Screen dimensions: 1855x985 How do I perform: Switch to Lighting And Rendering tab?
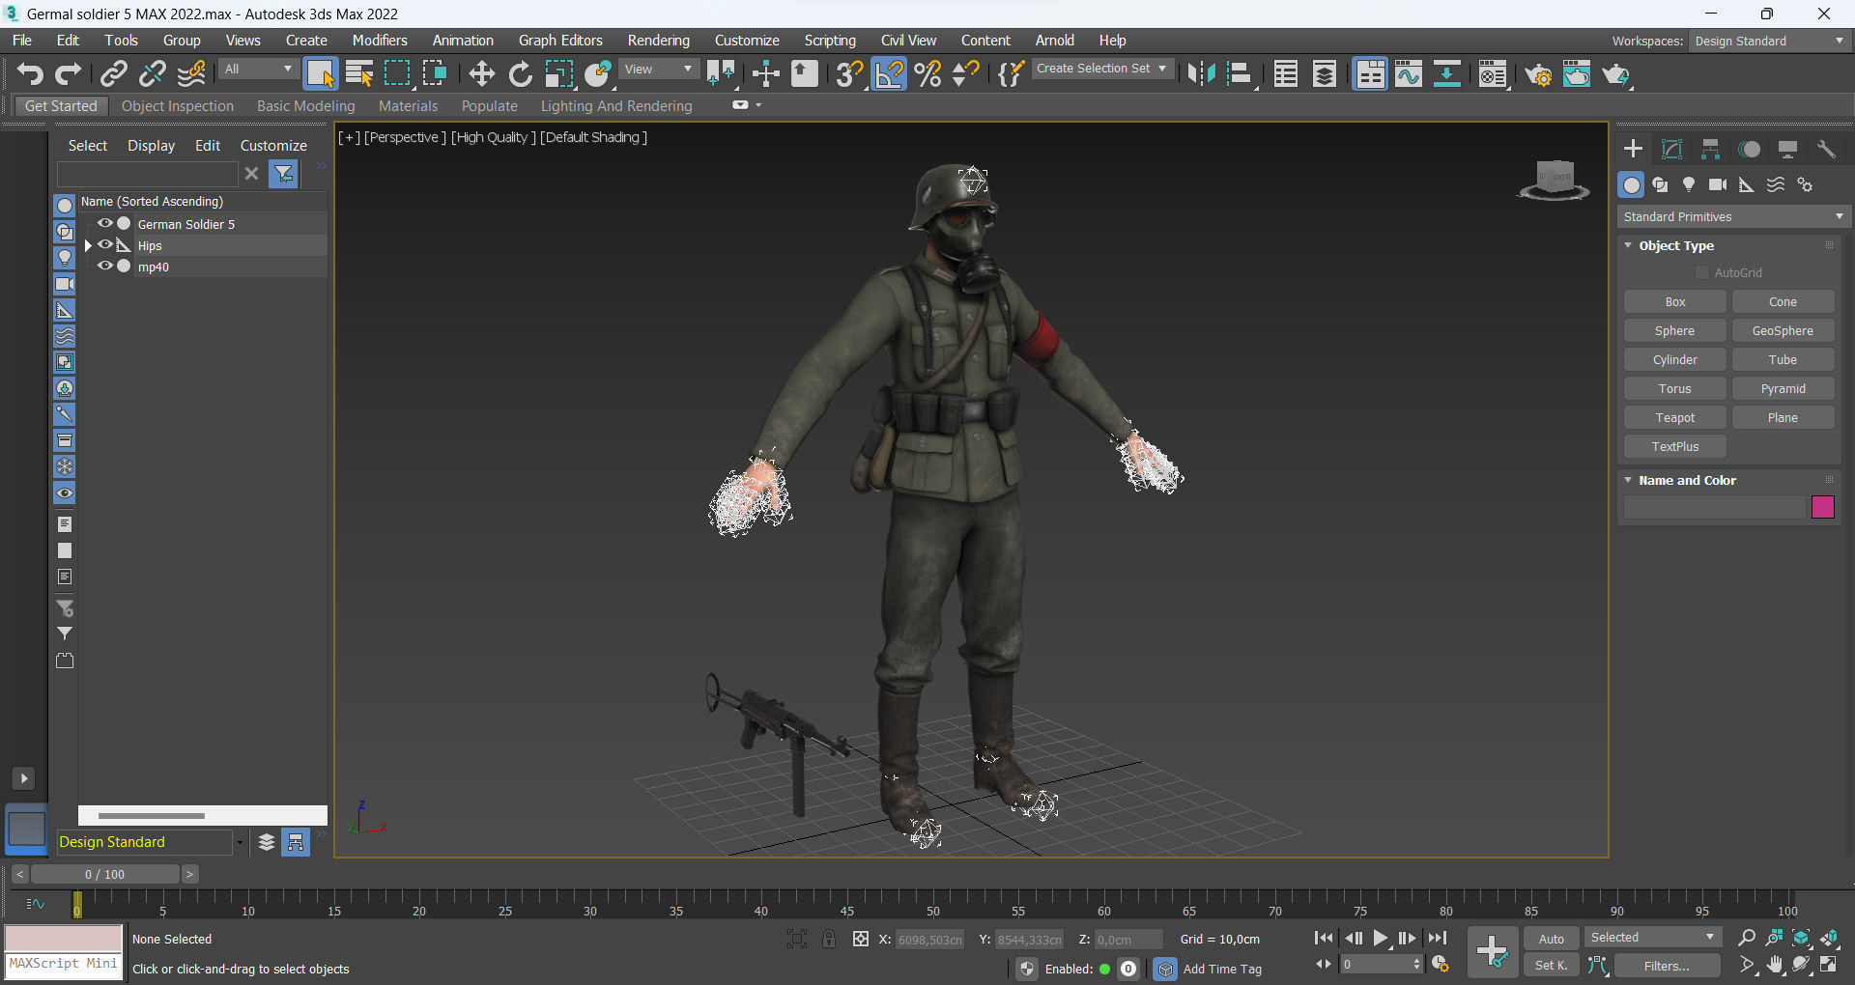tap(616, 106)
